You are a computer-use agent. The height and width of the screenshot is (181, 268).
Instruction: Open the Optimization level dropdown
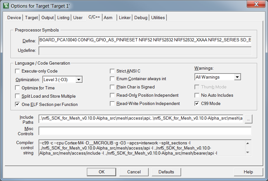pyautogui.click(x=79, y=80)
